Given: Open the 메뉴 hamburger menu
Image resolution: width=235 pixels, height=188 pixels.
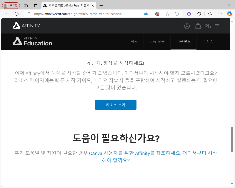Looking at the screenshot, I should point(212,26).
